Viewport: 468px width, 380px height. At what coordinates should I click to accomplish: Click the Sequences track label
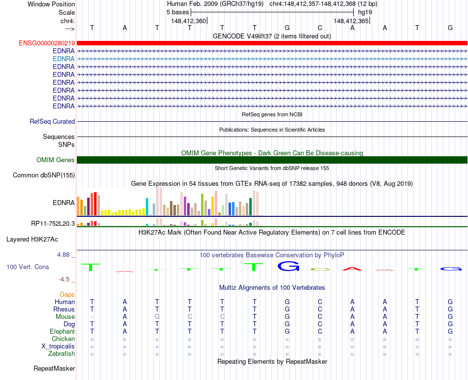click(59, 137)
